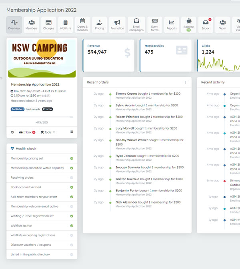240x269 pixels.
Task: Click the Recent orders heading
Action: 98,82
